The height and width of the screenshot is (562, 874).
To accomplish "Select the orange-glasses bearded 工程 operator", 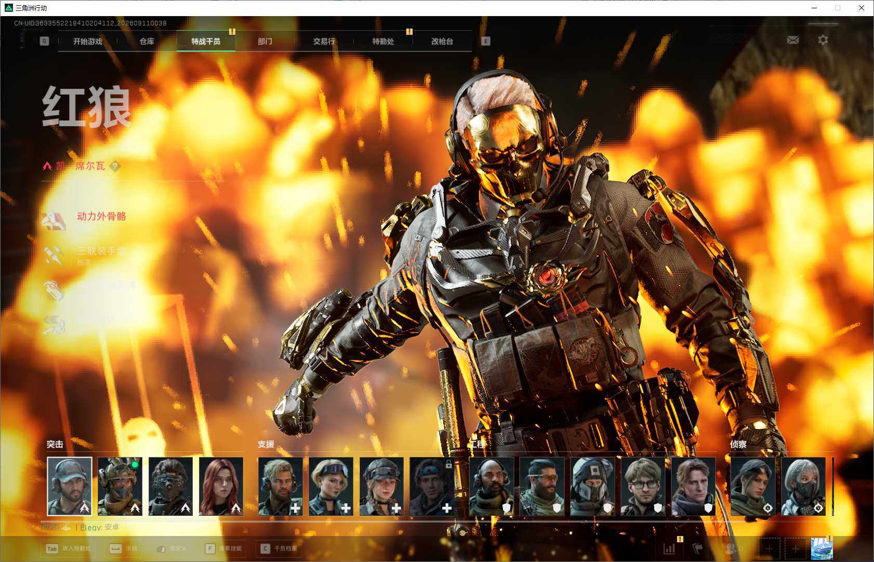I will pyautogui.click(x=542, y=486).
